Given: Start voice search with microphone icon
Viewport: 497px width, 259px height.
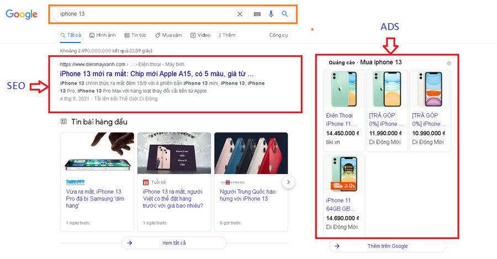Looking at the screenshot, I should click(271, 14).
